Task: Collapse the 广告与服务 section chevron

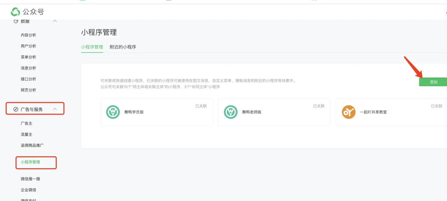Action: point(55,109)
